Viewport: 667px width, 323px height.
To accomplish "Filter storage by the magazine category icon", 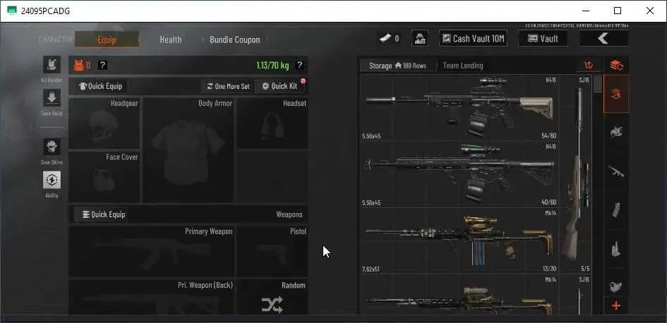I will tap(616, 210).
